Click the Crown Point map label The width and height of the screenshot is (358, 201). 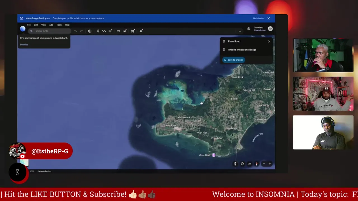coord(170,125)
